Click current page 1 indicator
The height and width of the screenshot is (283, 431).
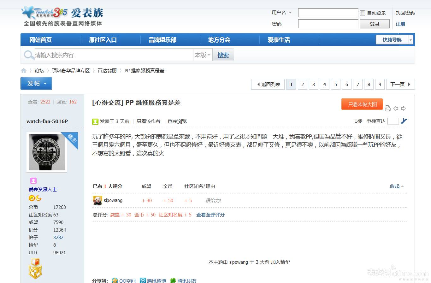291,84
